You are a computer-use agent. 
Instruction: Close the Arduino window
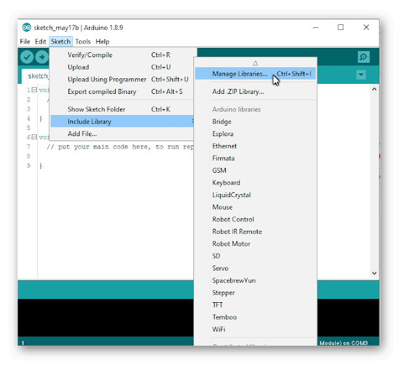coord(366,27)
